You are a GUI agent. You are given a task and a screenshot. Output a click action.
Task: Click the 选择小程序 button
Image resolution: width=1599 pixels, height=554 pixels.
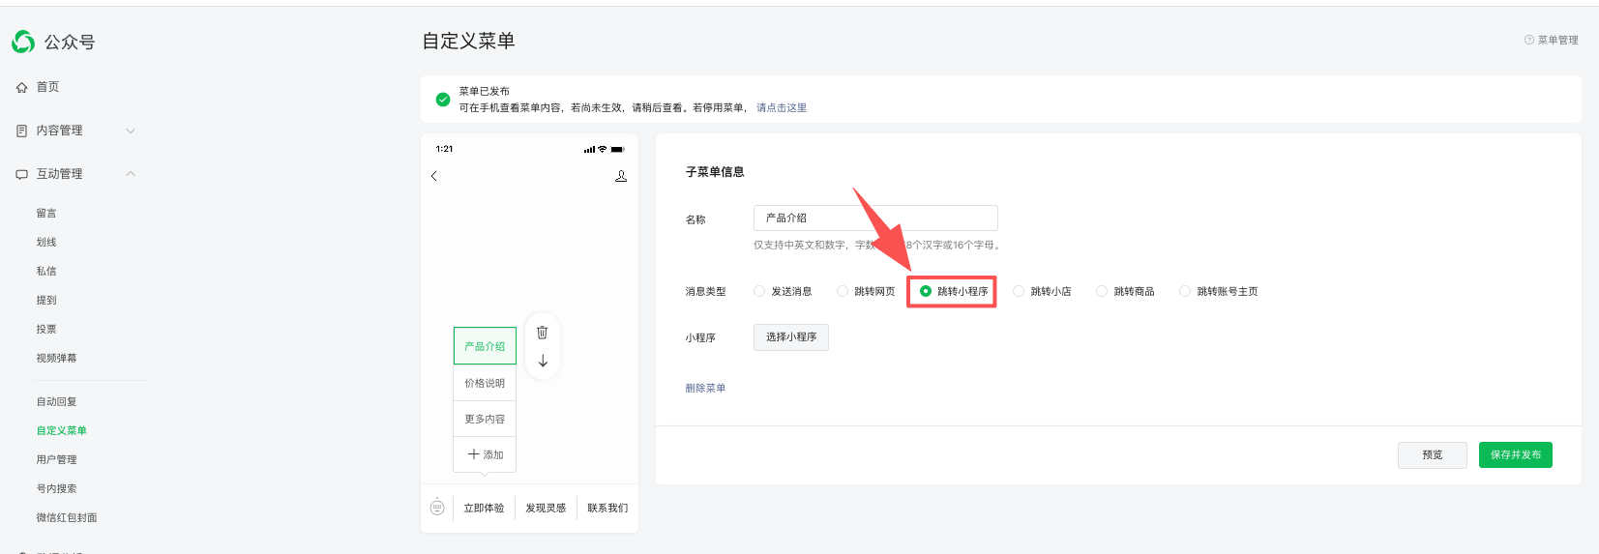790,337
